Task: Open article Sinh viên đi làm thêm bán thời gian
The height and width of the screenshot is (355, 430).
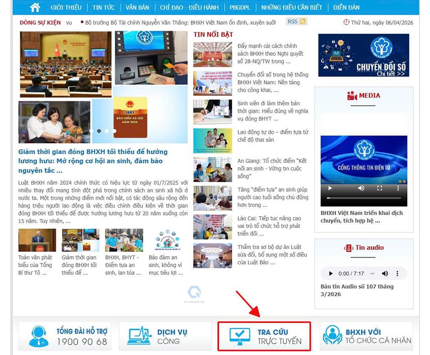Action: coord(273,111)
